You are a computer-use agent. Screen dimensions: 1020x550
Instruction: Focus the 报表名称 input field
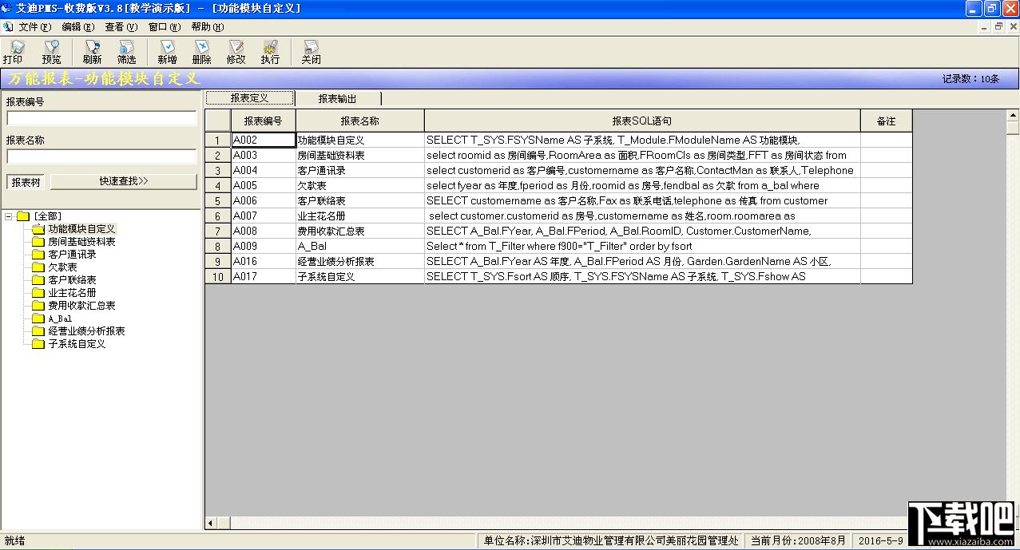(101, 156)
